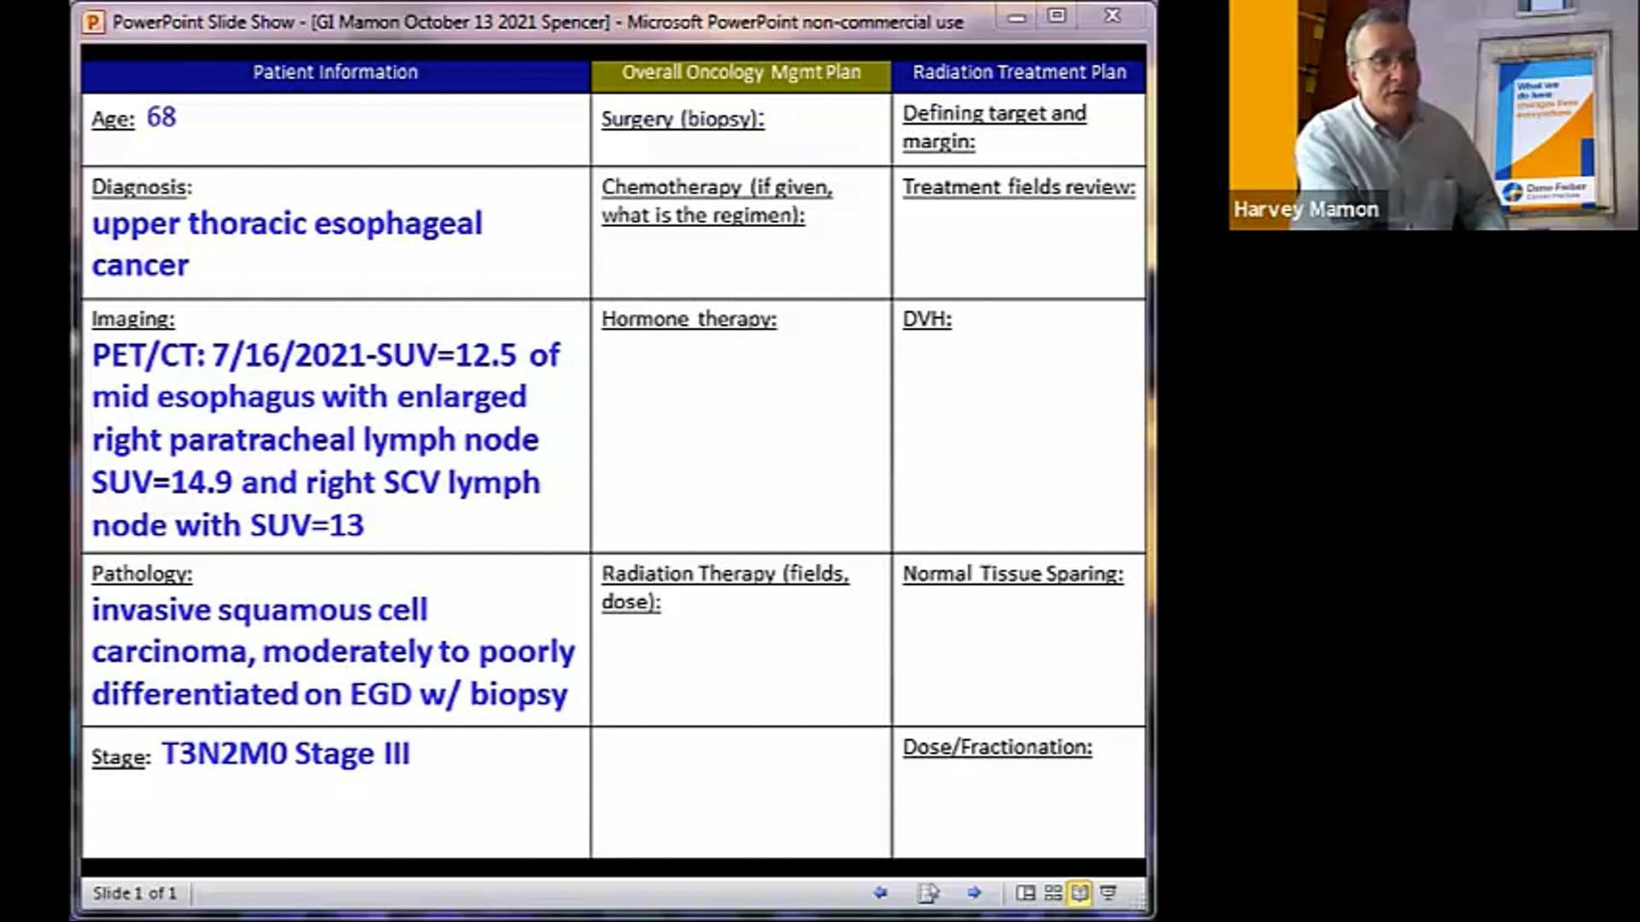Click the window title bar text
Viewport: 1640px width, 922px height.
pos(538,22)
